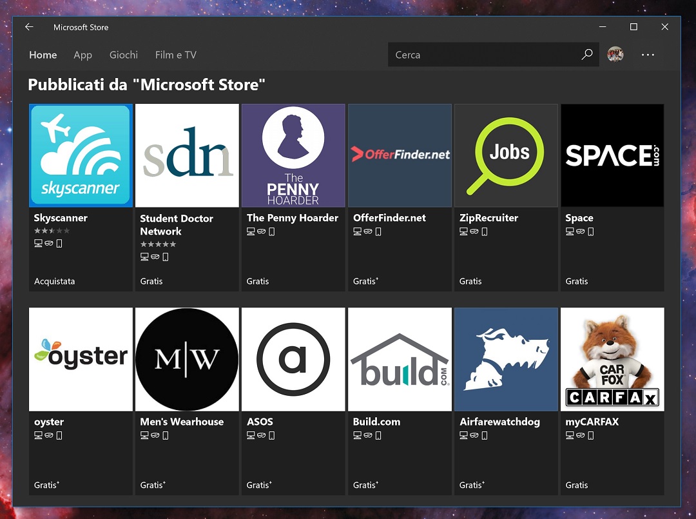
Task: Open the ZipRecruiter Jobs logo tile
Action: pos(506,155)
